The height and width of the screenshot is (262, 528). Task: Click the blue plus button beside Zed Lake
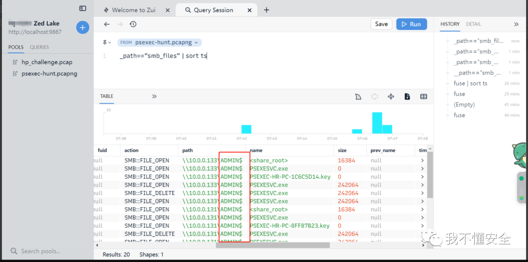click(x=83, y=27)
